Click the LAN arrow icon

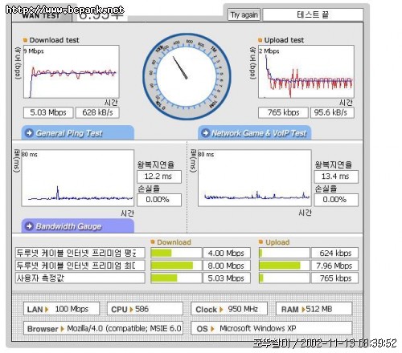pos(47,310)
